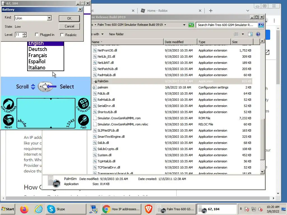The height and width of the screenshot is (215, 287).
Task: Click the change view icon in Explorer toolbar
Action: 236,34
